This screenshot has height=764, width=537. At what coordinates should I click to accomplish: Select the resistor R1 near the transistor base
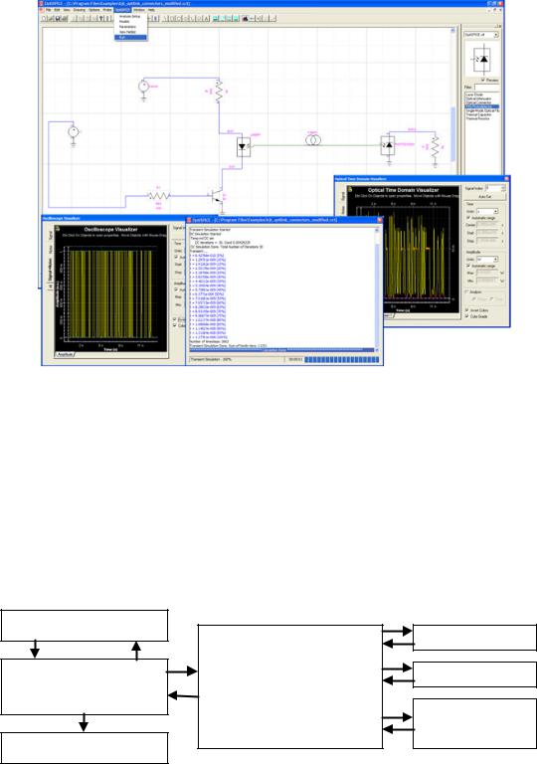pos(159,196)
